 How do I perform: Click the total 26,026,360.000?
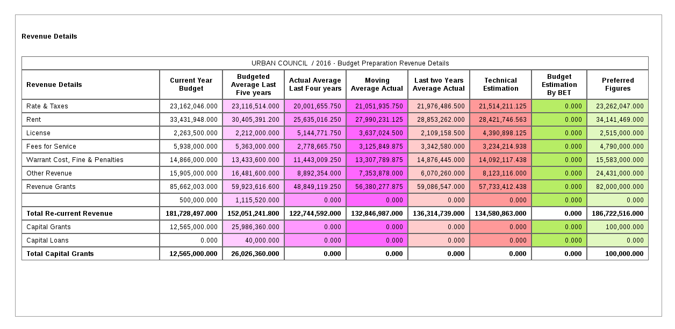point(255,254)
